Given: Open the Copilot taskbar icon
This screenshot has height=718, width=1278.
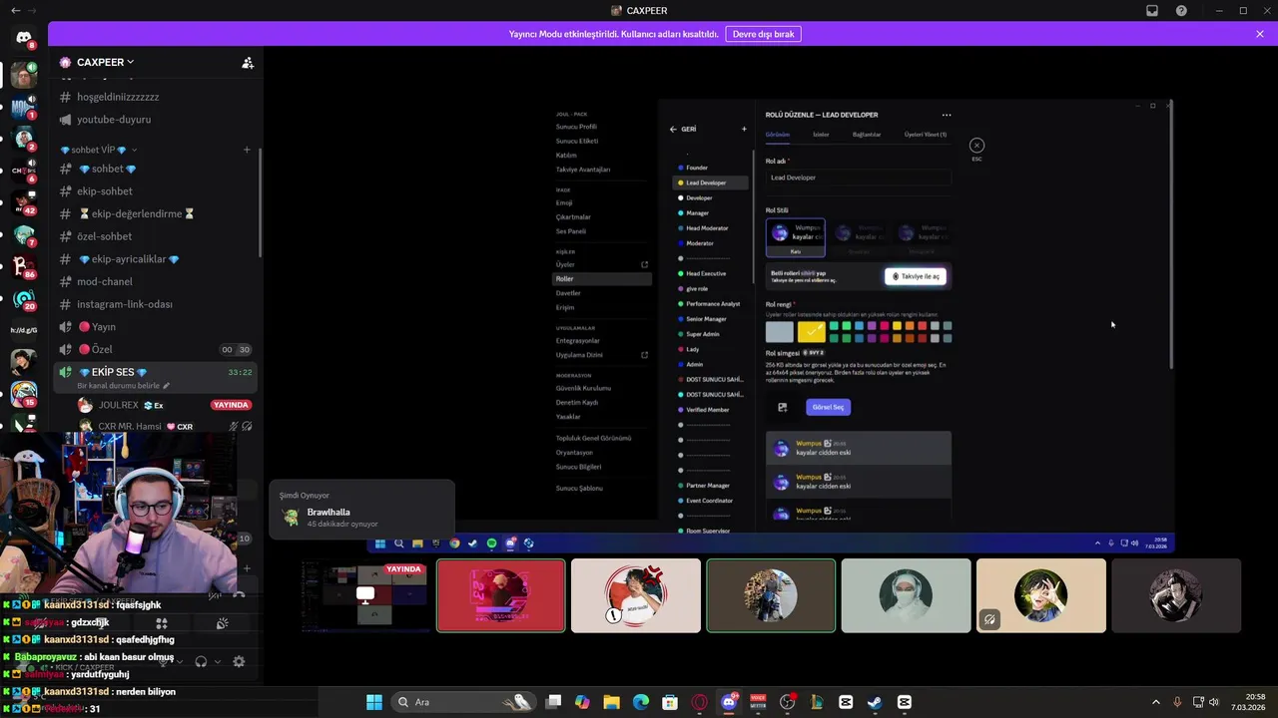Looking at the screenshot, I should (x=582, y=702).
